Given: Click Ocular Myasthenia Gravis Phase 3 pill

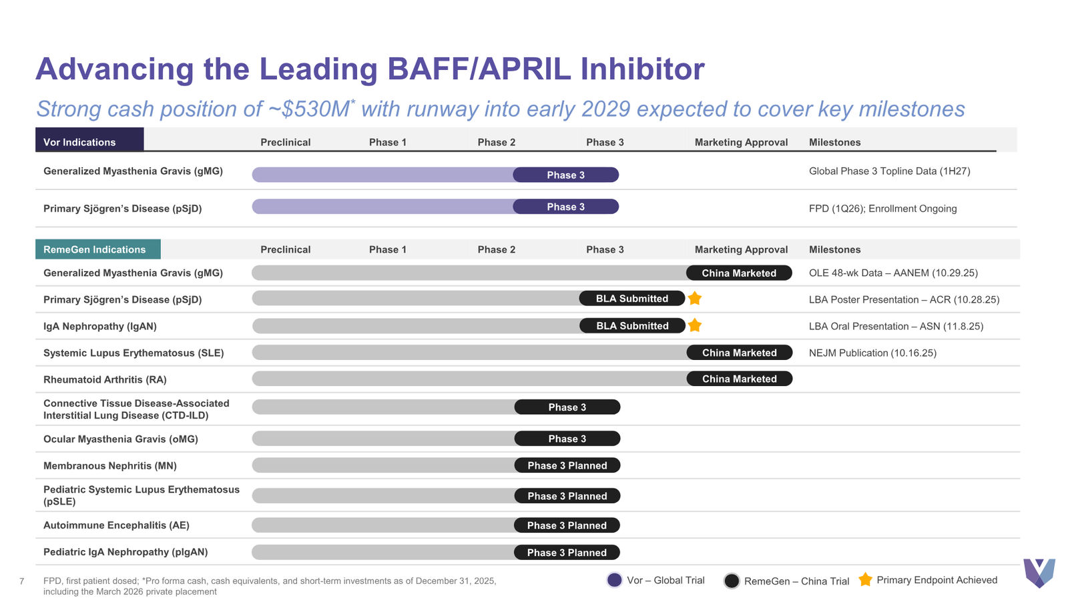Looking at the screenshot, I should click(567, 439).
